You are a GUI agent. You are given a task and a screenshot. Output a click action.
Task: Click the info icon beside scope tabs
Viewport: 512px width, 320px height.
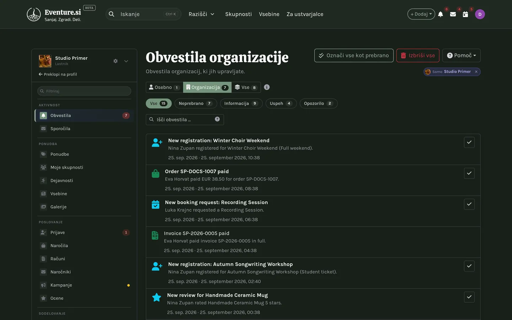pyautogui.click(x=267, y=87)
